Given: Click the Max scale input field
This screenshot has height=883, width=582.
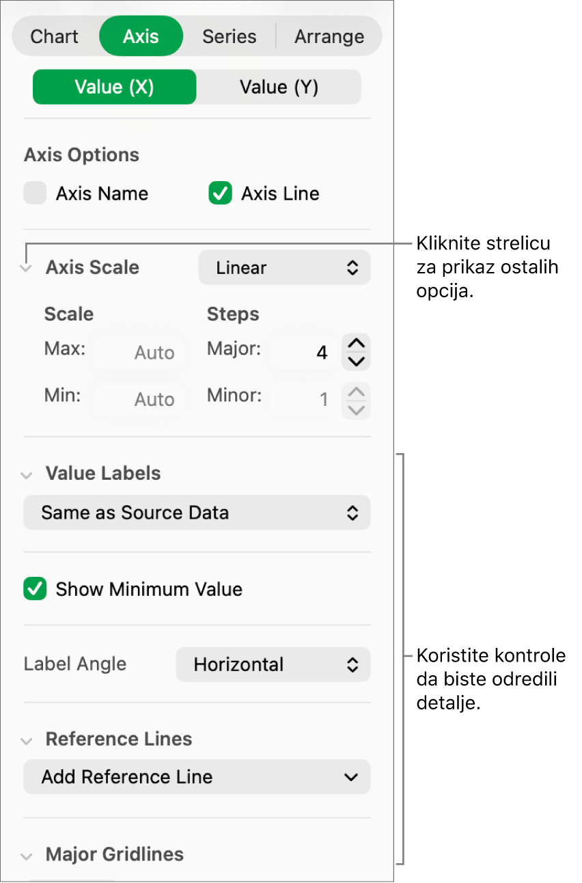Looking at the screenshot, I should point(140,353).
